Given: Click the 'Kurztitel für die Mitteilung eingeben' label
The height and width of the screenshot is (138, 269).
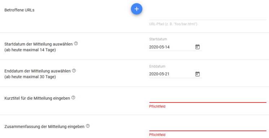Looking at the screenshot, I should (x=37, y=98).
